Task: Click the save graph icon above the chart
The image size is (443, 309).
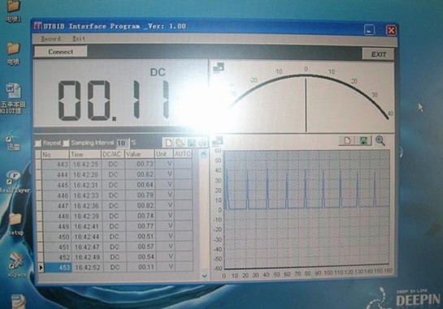Action: point(363,140)
